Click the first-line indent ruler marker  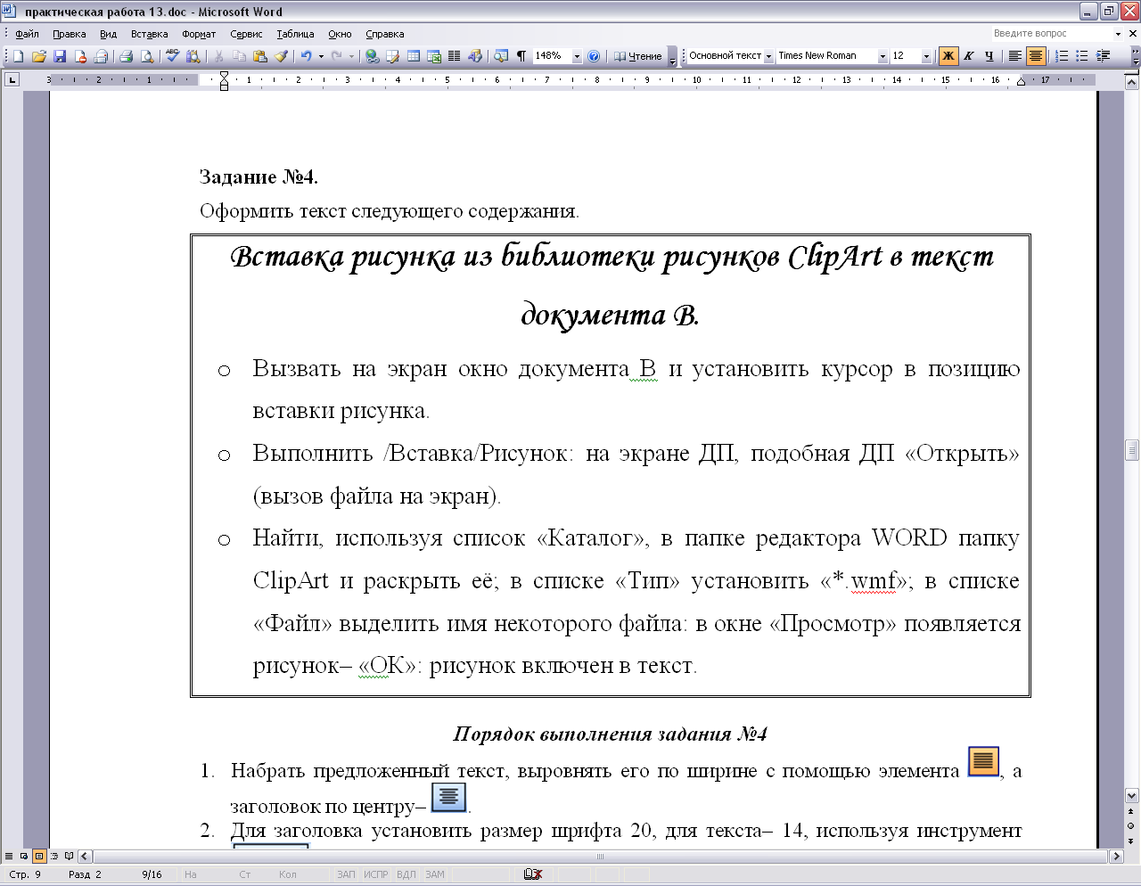224,76
